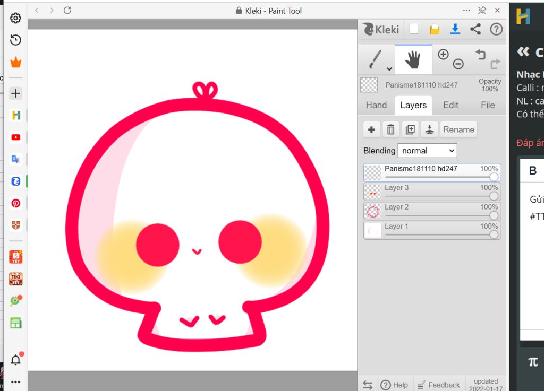
Task: Undo the last action
Action: click(480, 54)
